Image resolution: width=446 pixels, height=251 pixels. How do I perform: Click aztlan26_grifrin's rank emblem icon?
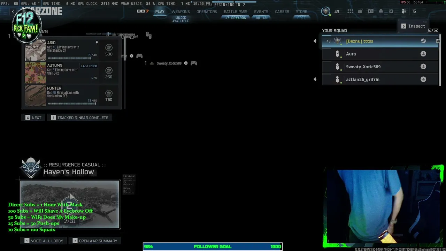pyautogui.click(x=337, y=79)
